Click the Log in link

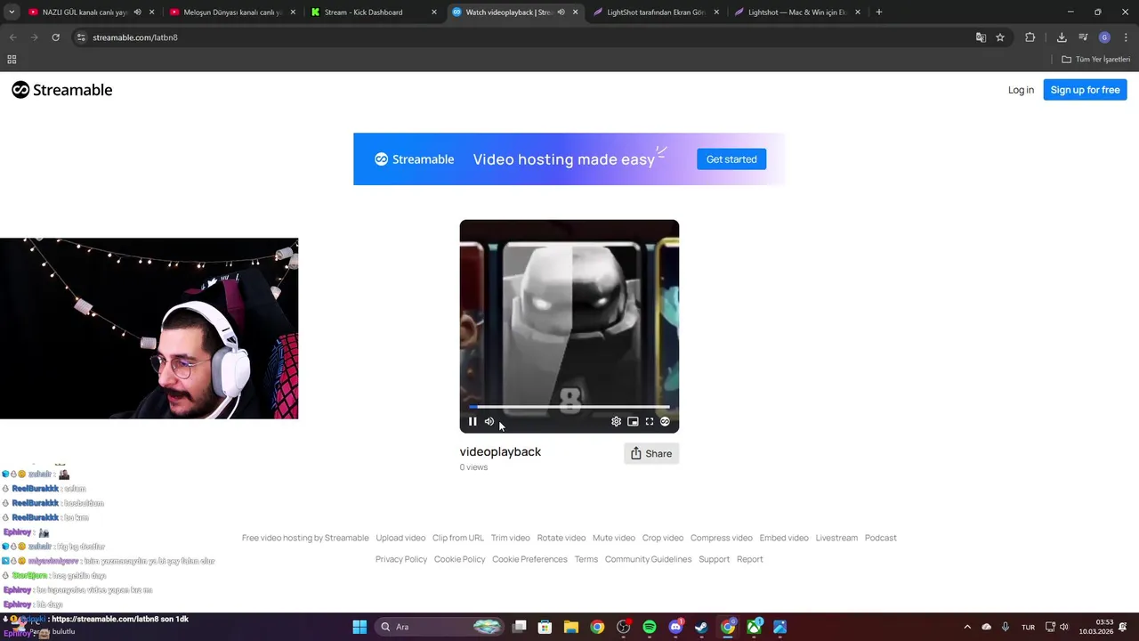(1021, 90)
